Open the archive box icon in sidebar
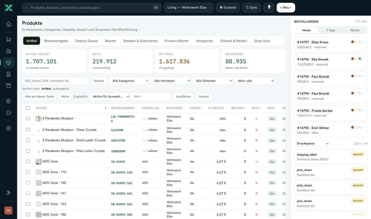The height and width of the screenshot is (219, 371). (x=9, y=86)
